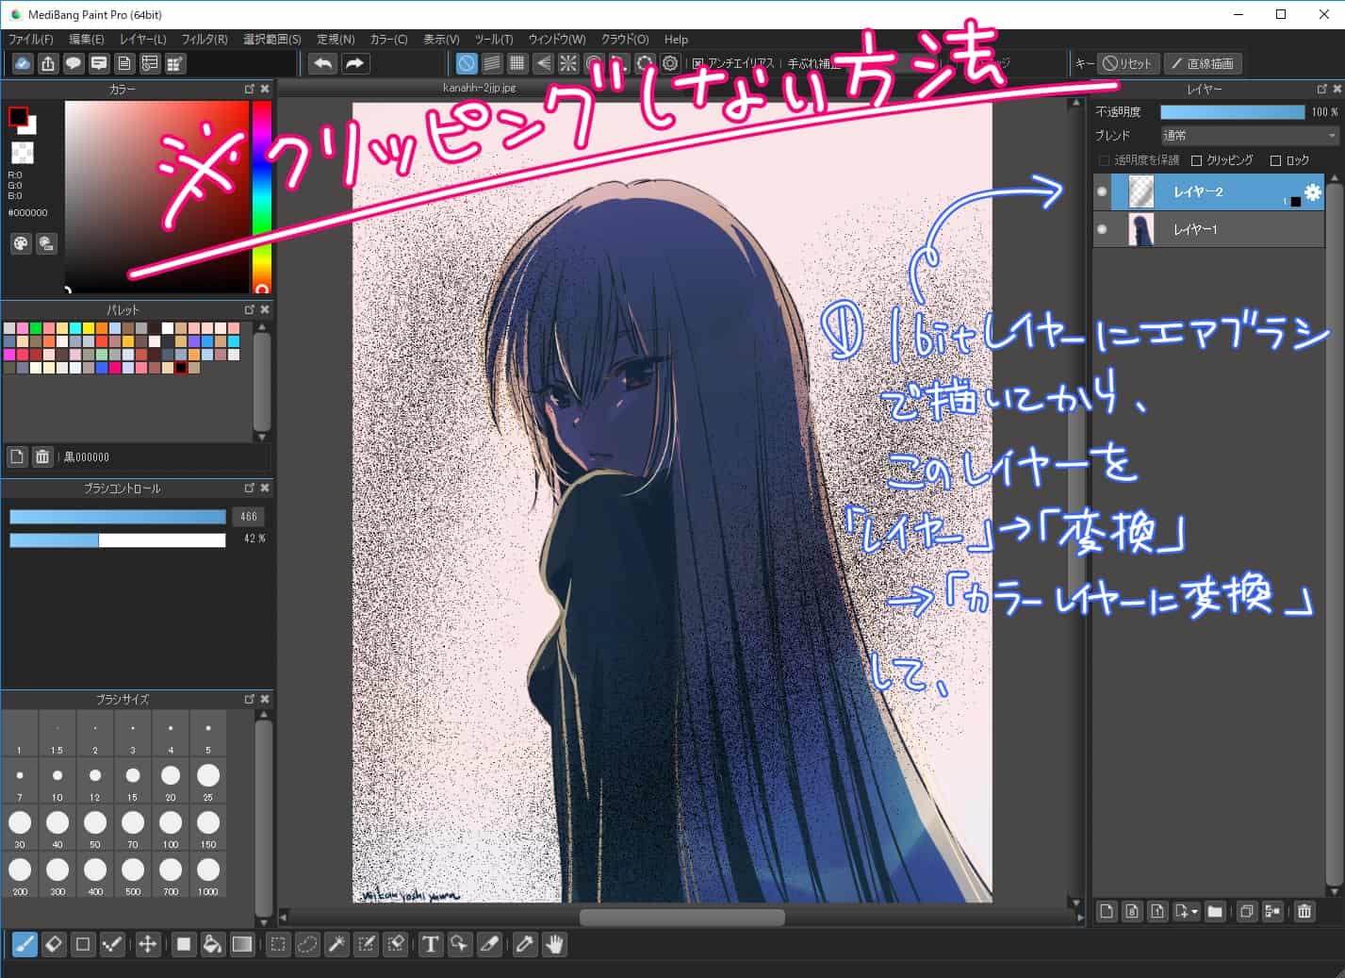This screenshot has width=1345, height=978.
Task: Enable the radial snap icon
Action: [568, 63]
